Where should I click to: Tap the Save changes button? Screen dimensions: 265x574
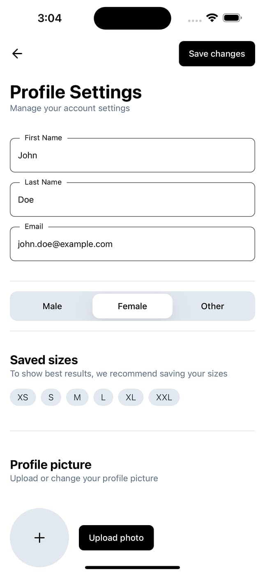(x=217, y=53)
